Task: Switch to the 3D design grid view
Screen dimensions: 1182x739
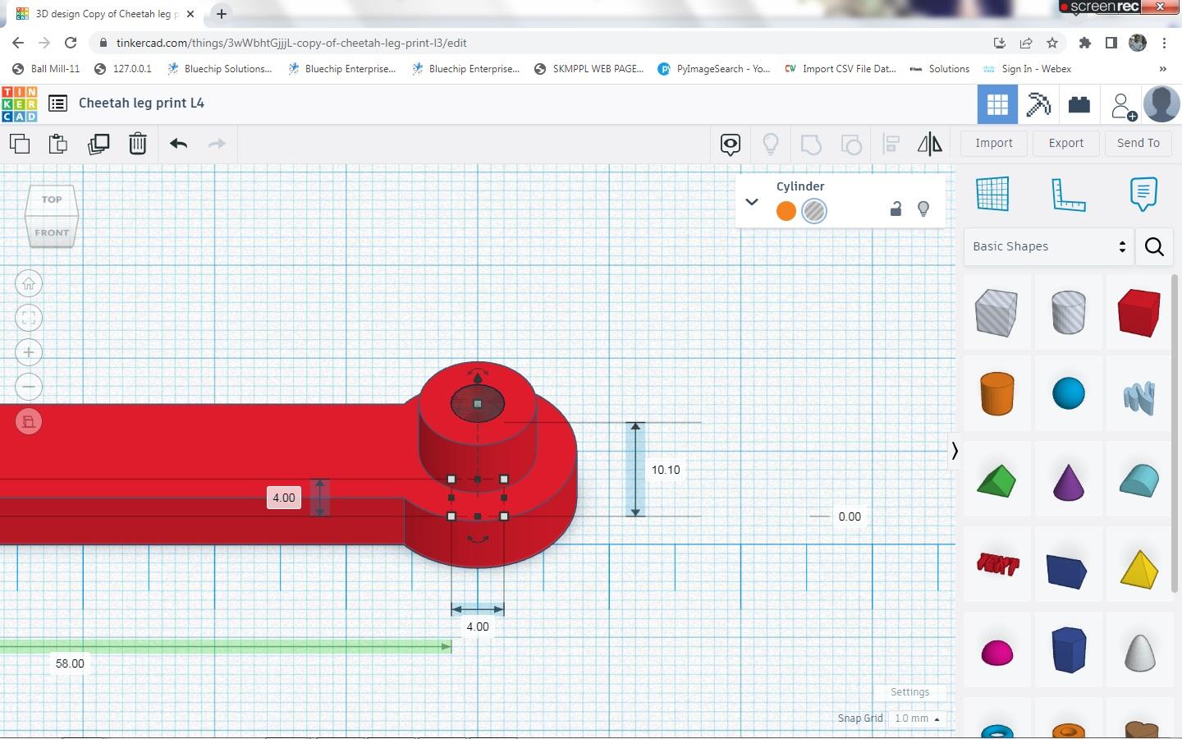Action: point(997,104)
